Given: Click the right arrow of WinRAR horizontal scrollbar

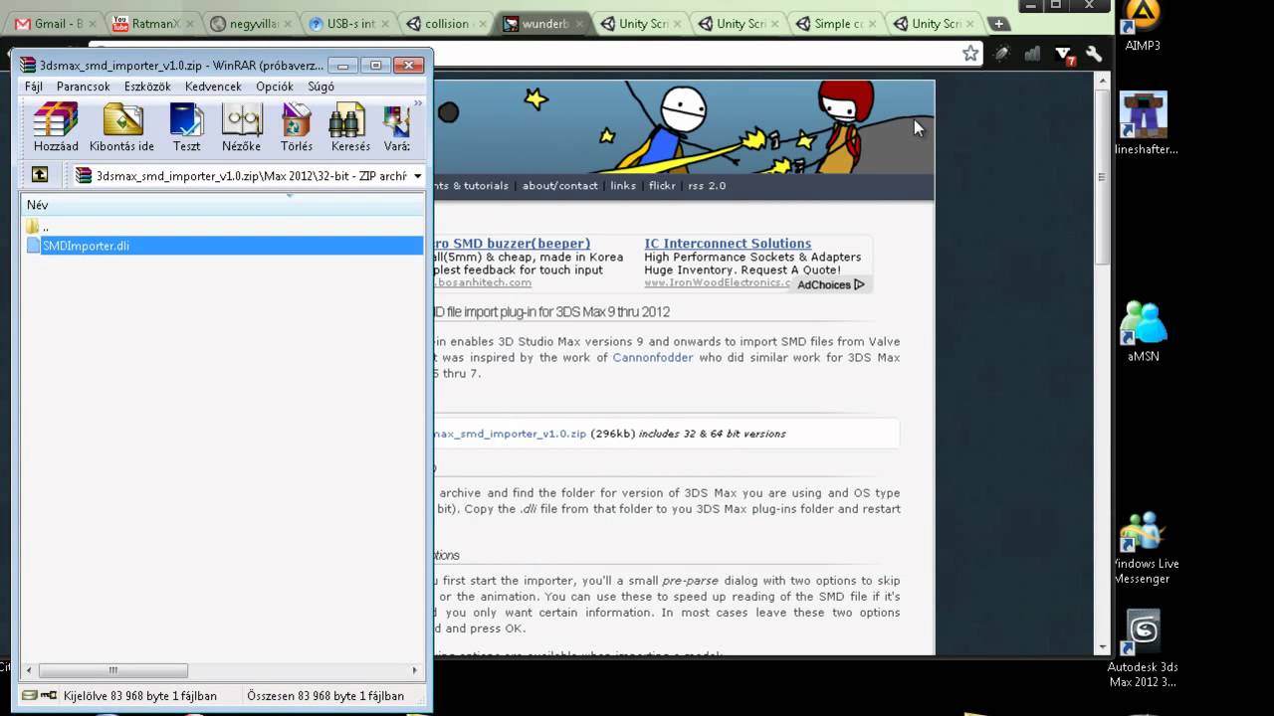Looking at the screenshot, I should coord(415,670).
